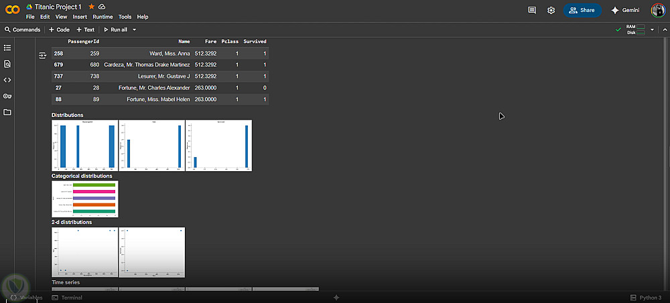
Task: Open the table of contents sidebar
Action: point(7,47)
